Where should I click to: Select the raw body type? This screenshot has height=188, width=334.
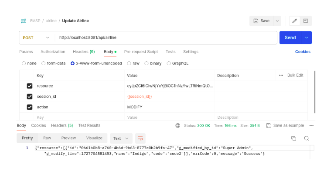pyautogui.click(x=129, y=64)
